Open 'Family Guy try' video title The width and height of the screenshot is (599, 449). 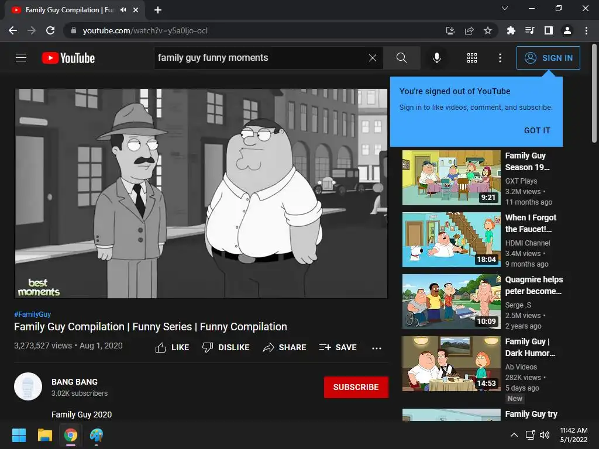(531, 414)
